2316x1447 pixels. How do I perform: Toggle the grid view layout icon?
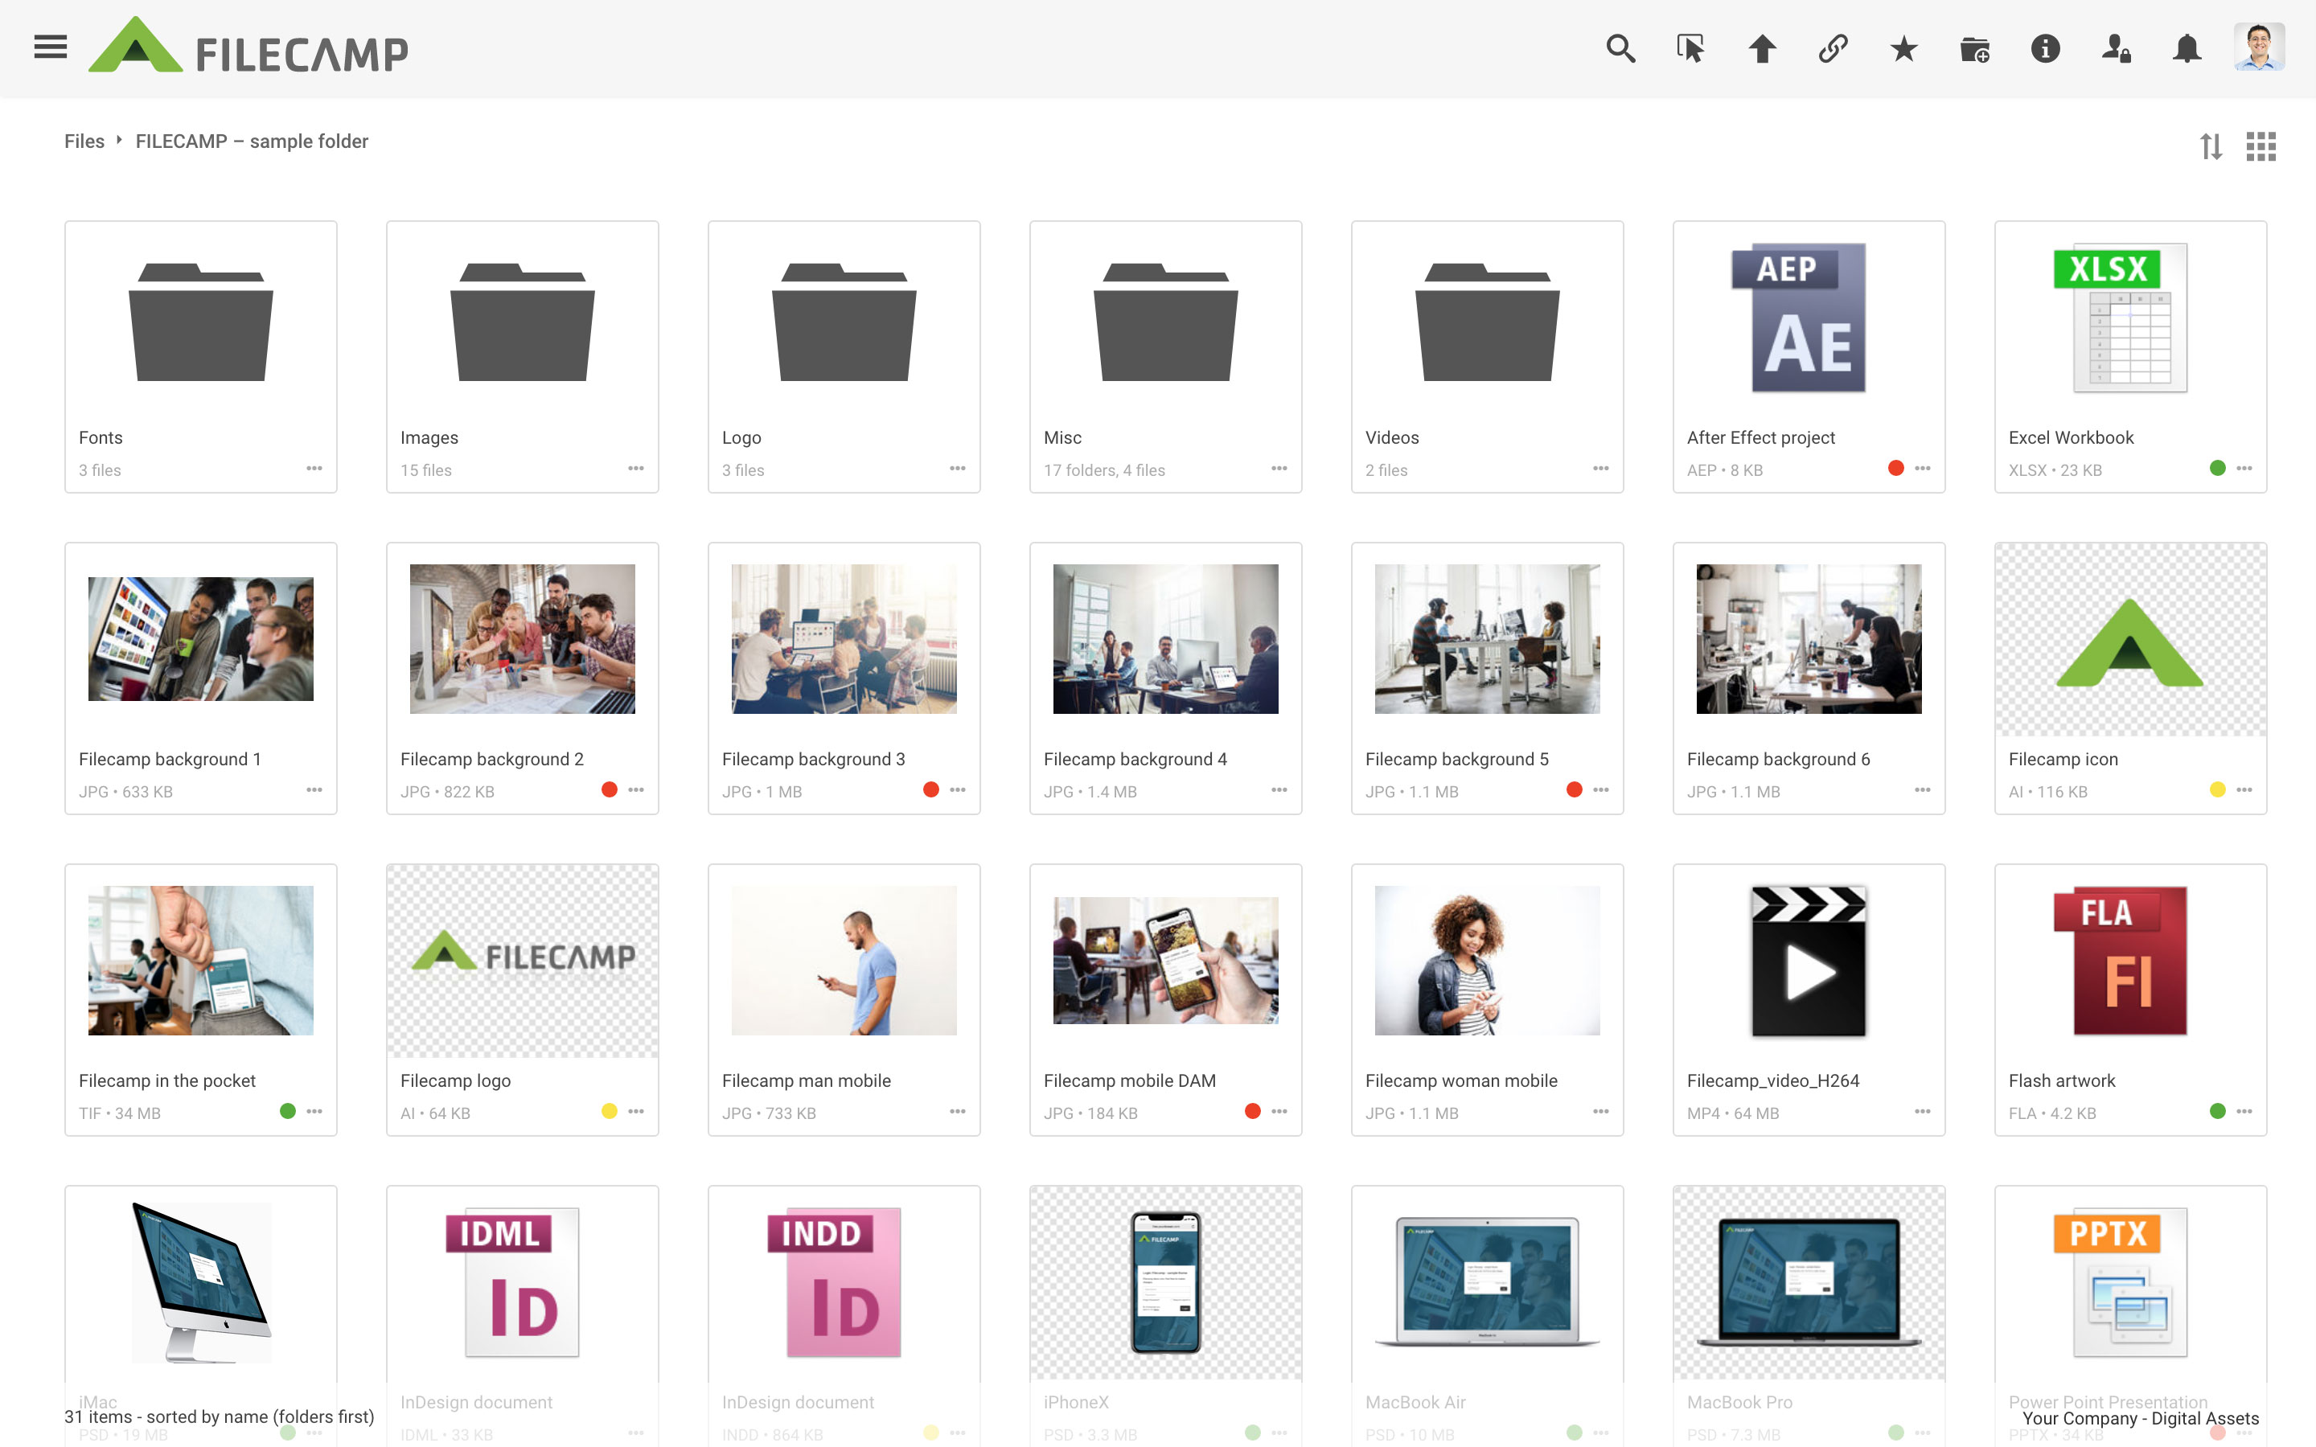(x=2261, y=146)
